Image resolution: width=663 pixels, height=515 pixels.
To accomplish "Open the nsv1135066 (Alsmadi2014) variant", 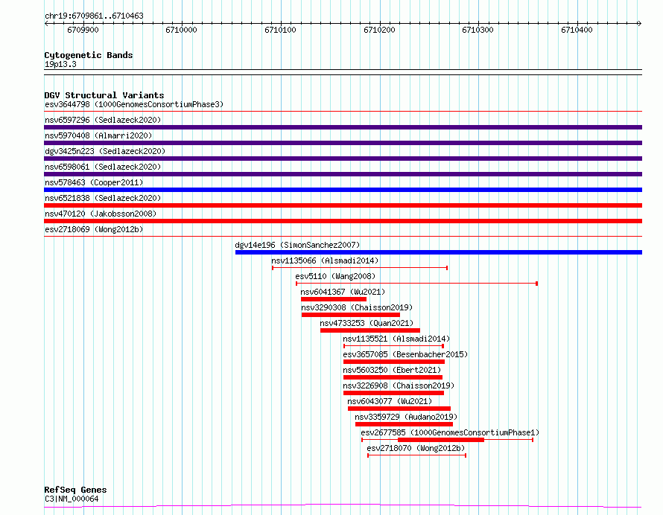I will point(325,260).
